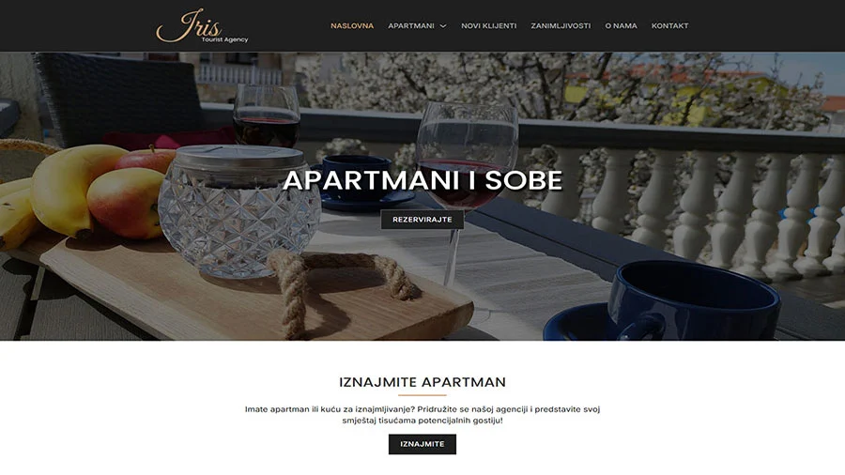
Task: Click the black Iznajmite button
Action: click(422, 444)
